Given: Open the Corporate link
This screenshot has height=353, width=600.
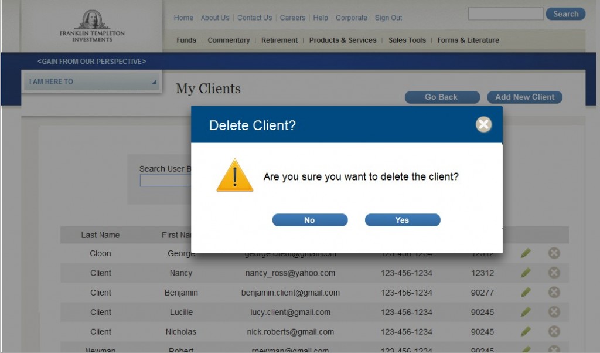Looking at the screenshot, I should pyautogui.click(x=352, y=18).
